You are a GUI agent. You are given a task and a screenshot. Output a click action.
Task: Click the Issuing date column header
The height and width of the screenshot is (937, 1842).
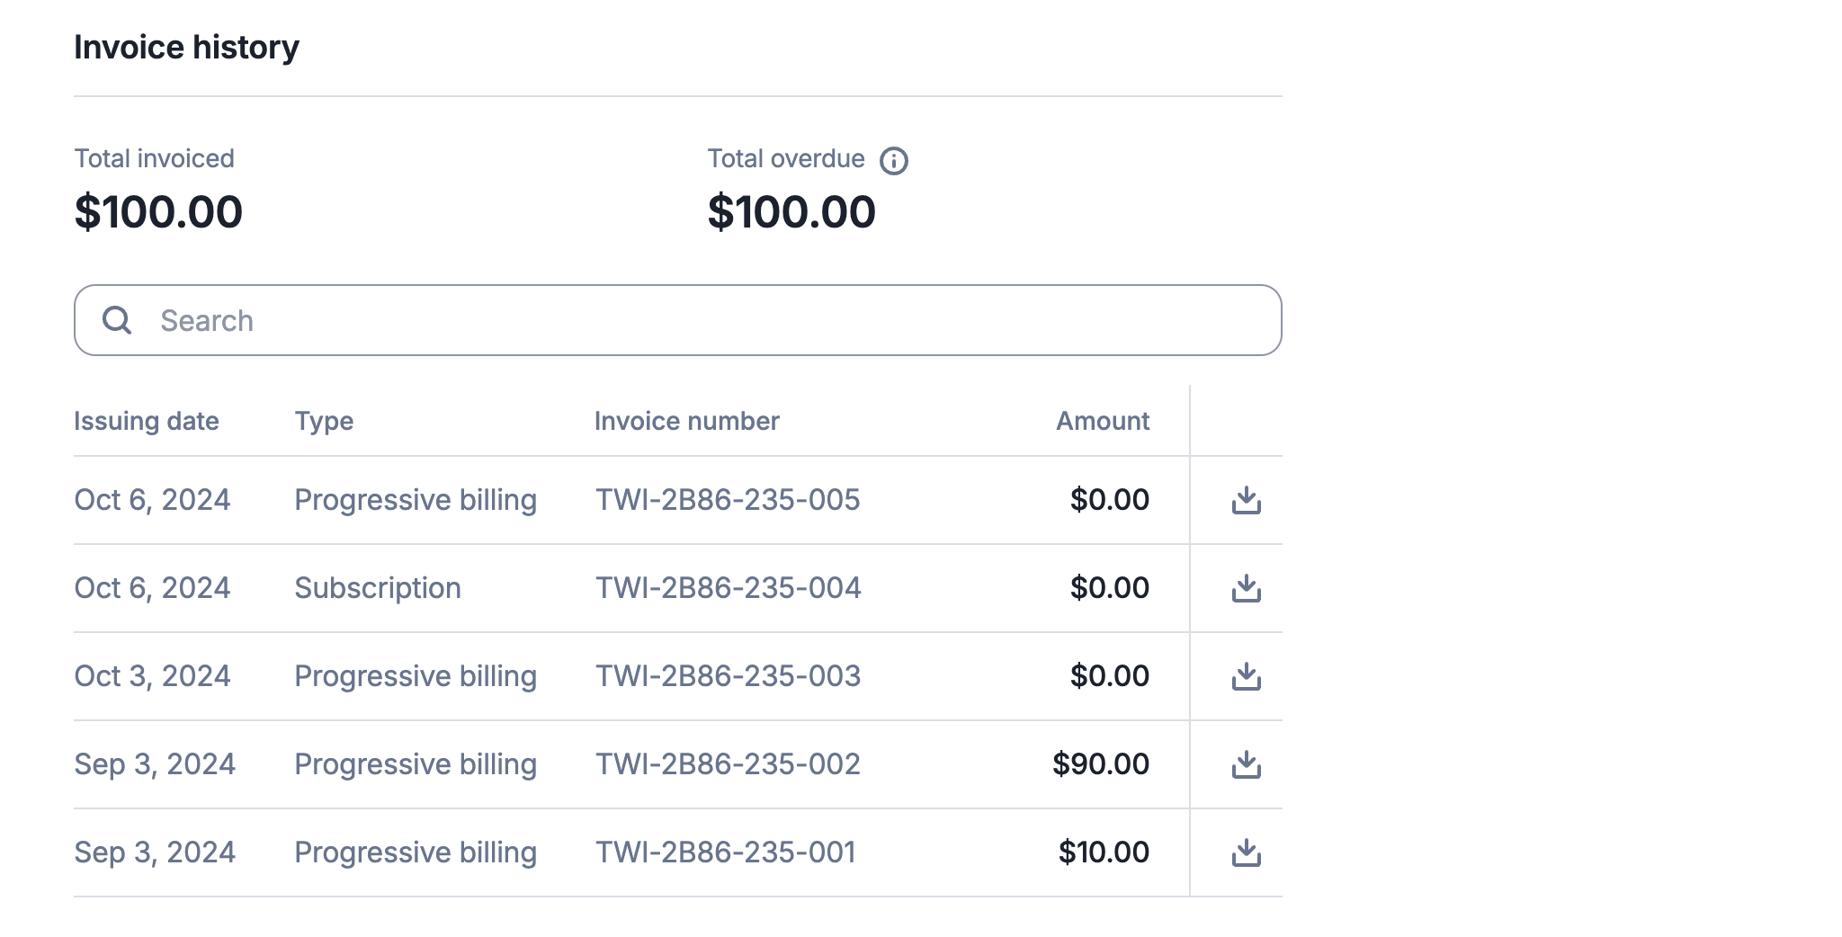pyautogui.click(x=147, y=421)
